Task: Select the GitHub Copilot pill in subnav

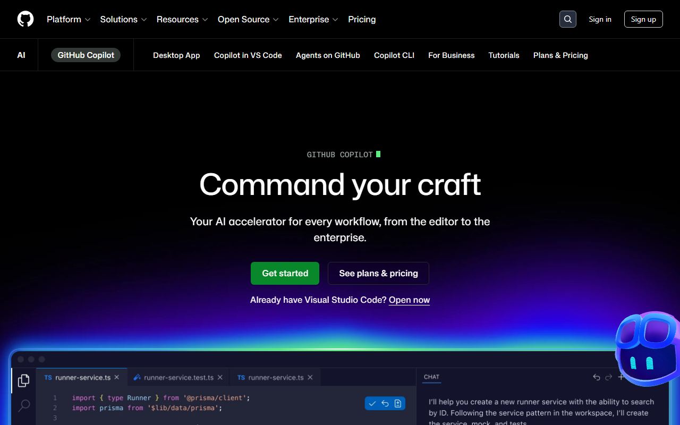Action: pos(86,55)
